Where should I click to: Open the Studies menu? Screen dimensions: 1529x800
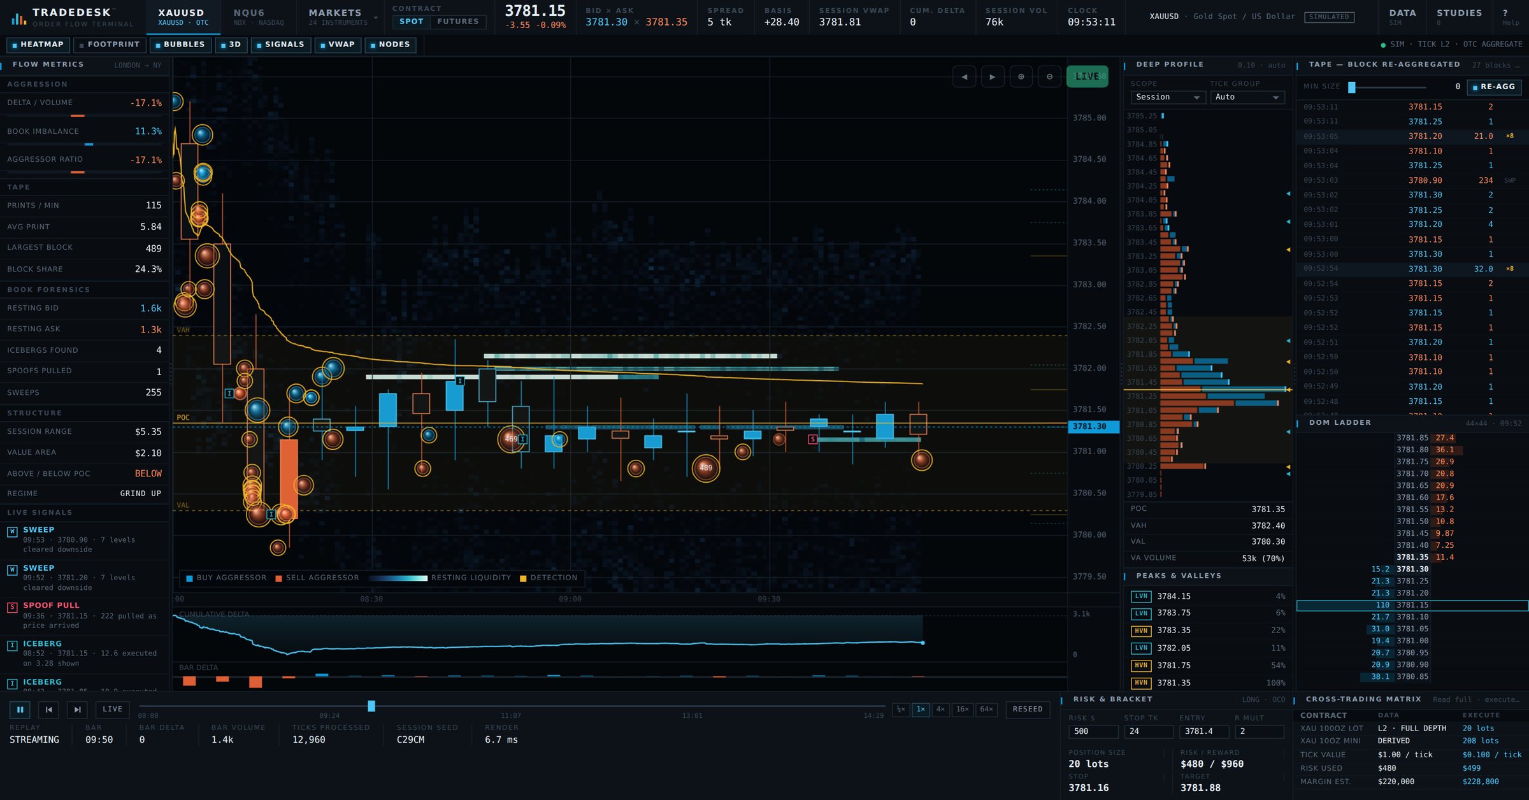coord(1459,17)
